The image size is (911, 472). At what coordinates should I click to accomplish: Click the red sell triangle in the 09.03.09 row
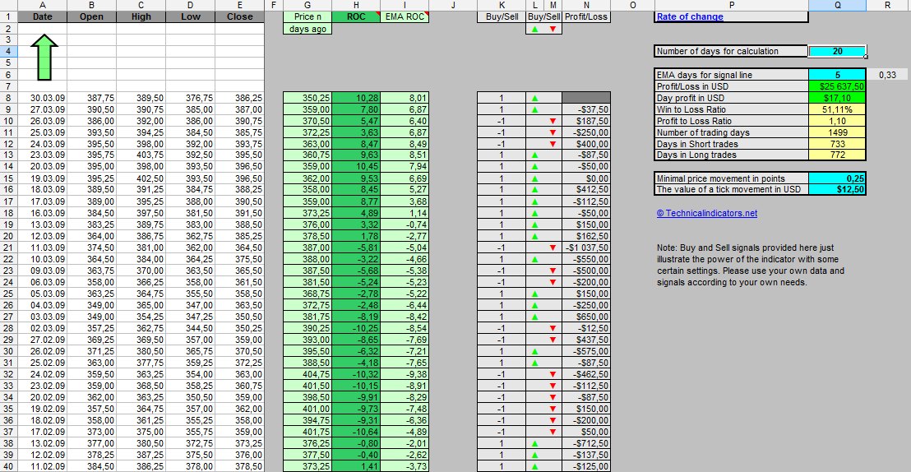[x=553, y=271]
